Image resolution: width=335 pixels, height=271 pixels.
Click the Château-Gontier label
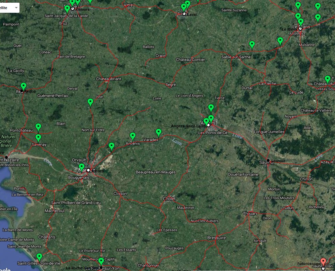click(191, 60)
